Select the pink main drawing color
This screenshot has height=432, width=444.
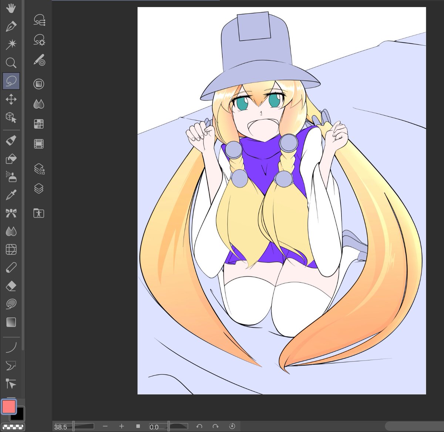pyautogui.click(x=9, y=406)
